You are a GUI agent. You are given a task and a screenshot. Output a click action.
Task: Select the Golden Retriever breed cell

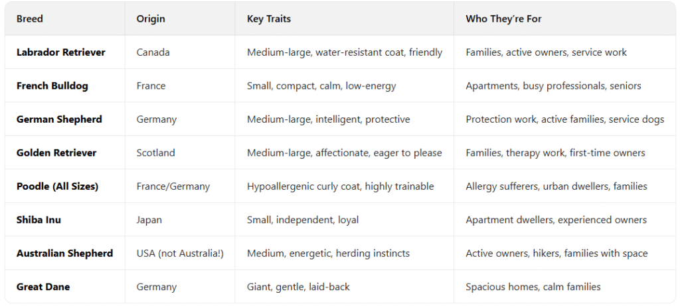(x=56, y=153)
